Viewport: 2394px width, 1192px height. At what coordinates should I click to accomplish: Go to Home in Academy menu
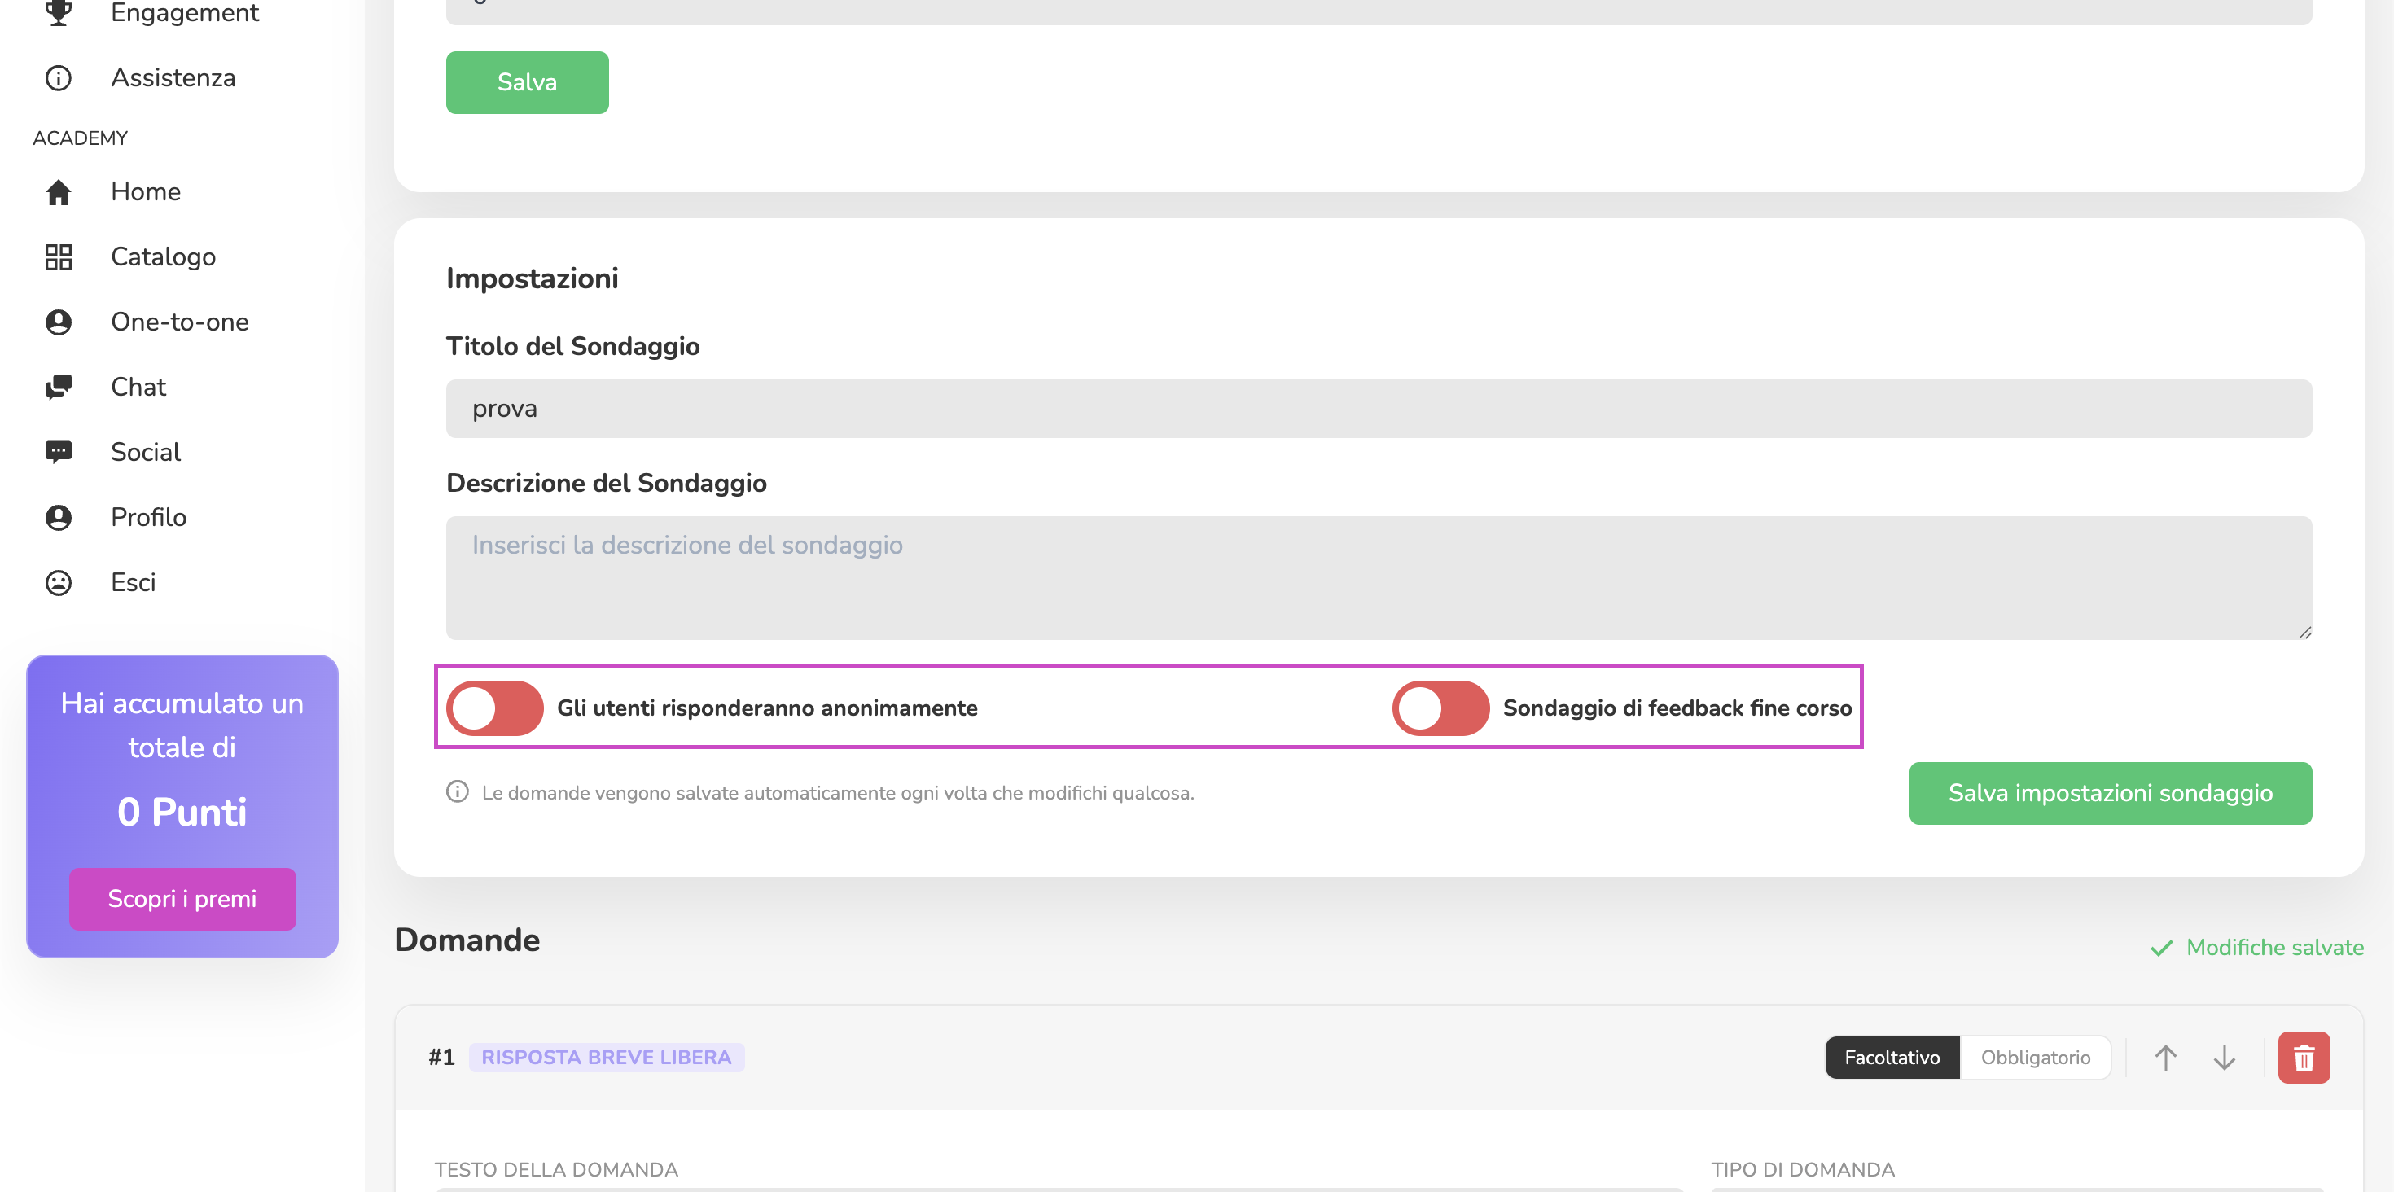(x=146, y=192)
